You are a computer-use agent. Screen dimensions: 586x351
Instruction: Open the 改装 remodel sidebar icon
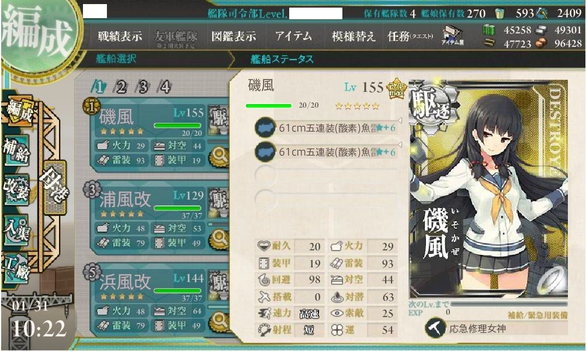click(17, 188)
